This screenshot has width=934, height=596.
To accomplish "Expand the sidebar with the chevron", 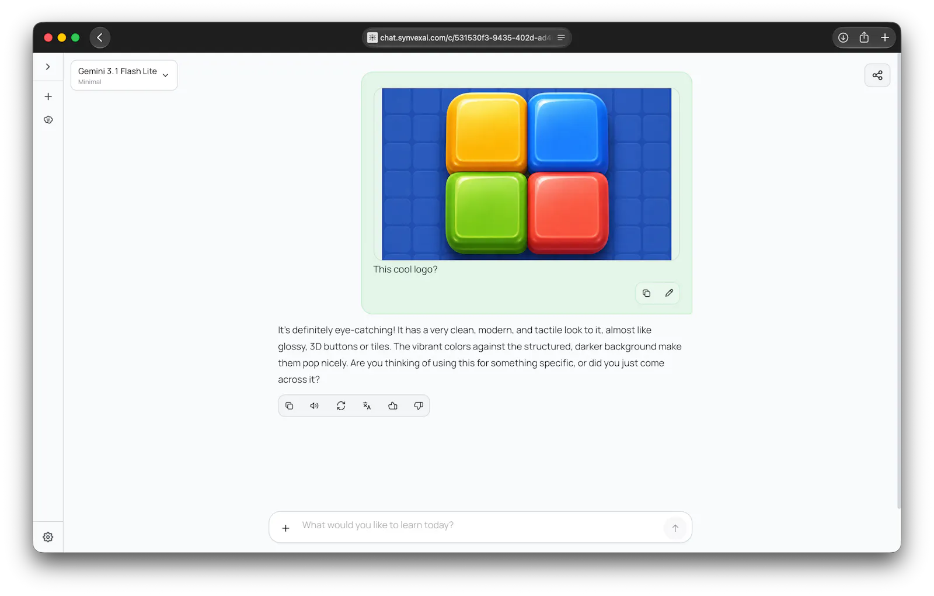I will click(48, 67).
